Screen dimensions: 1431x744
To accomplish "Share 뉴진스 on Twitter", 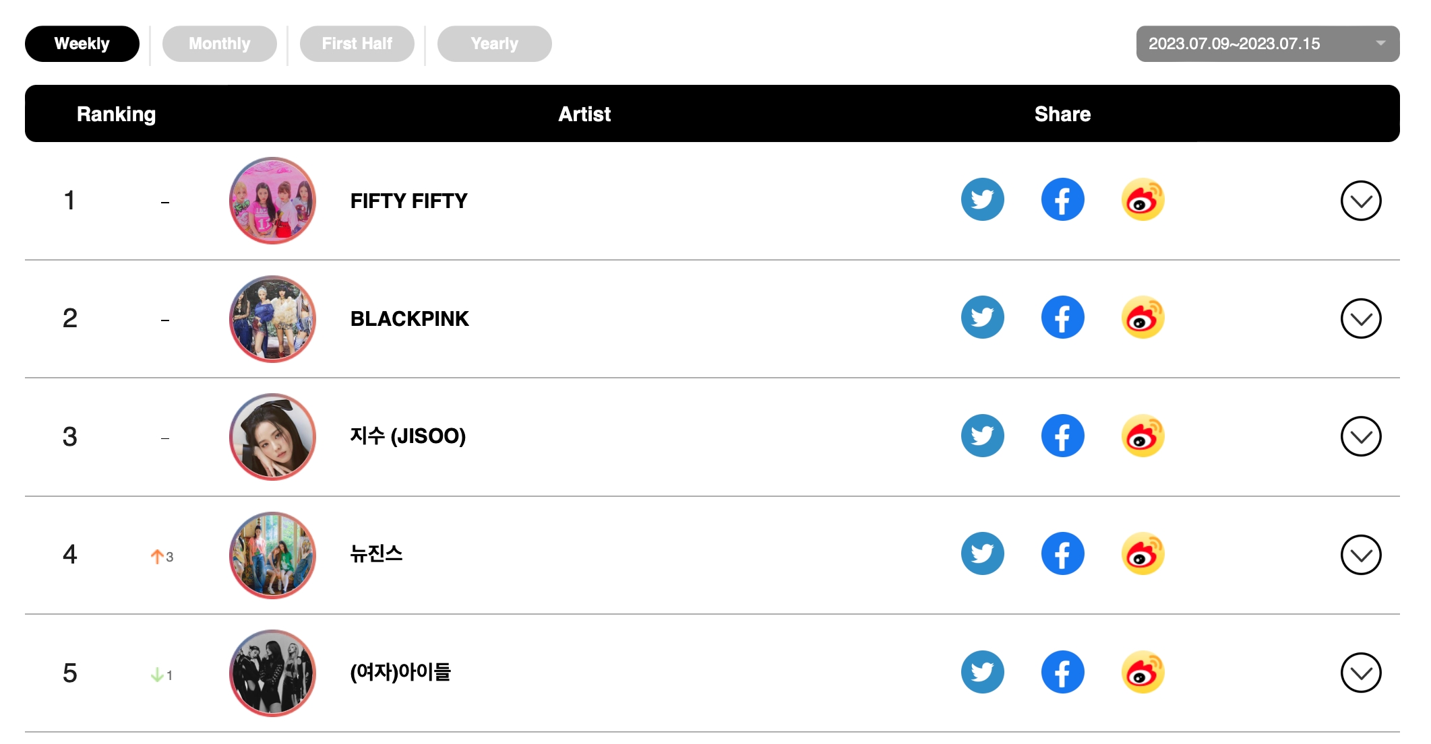I will [x=982, y=553].
